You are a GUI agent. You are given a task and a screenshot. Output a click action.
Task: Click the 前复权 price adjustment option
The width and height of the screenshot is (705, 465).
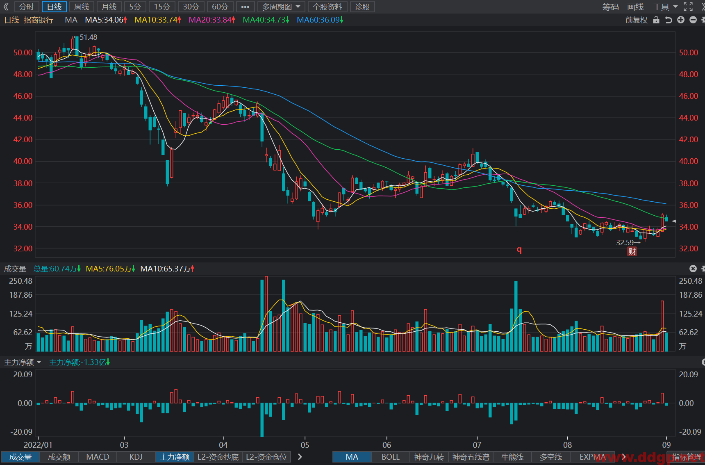tap(636, 20)
